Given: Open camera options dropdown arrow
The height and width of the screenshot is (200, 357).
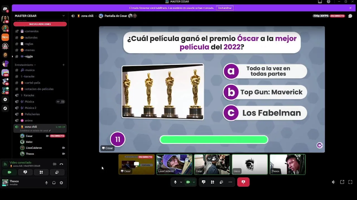Looking at the screenshot, I should point(194,182).
